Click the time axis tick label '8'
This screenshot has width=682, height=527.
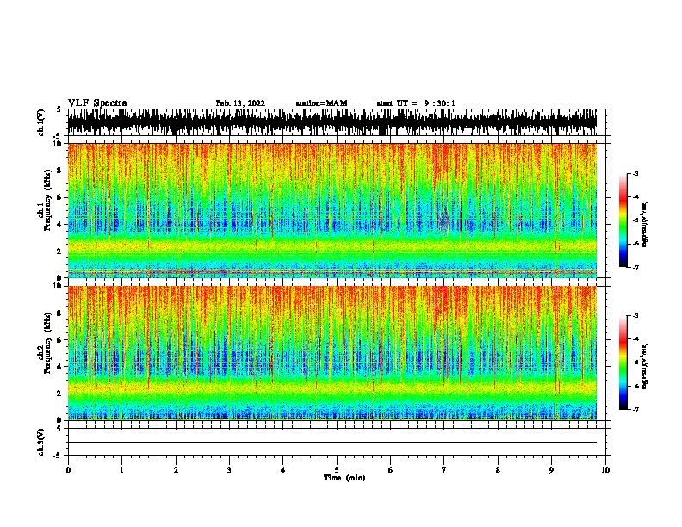498,470
